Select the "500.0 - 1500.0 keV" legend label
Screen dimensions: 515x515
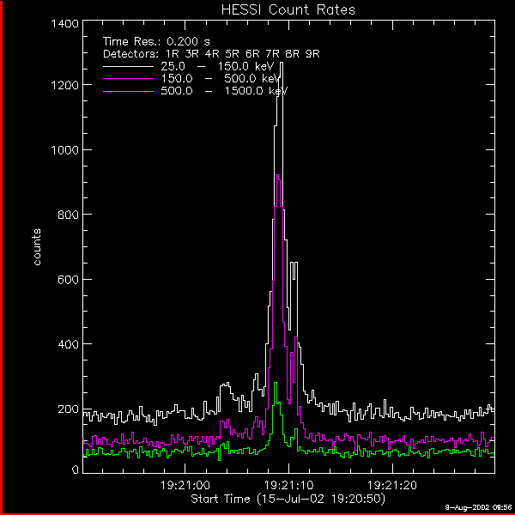point(218,92)
